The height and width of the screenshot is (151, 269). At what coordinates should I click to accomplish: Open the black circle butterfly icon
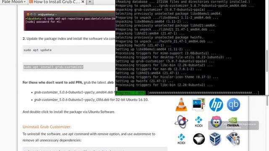click(199, 139)
